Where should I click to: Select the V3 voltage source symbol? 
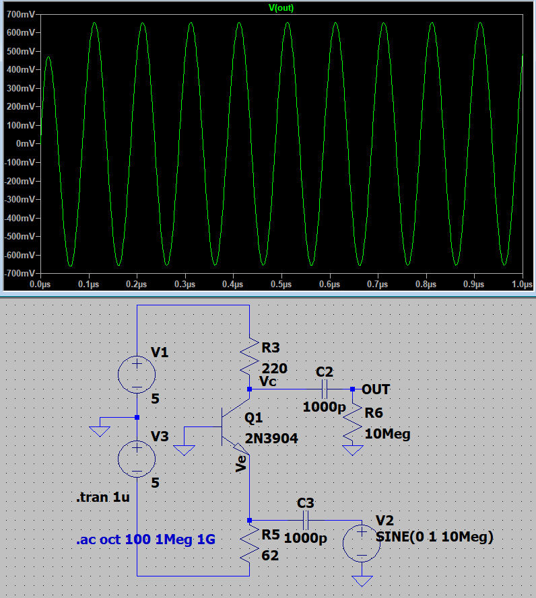coord(137,460)
